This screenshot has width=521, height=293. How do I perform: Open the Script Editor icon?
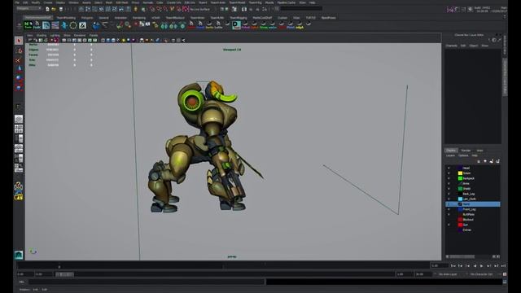pos(505,282)
